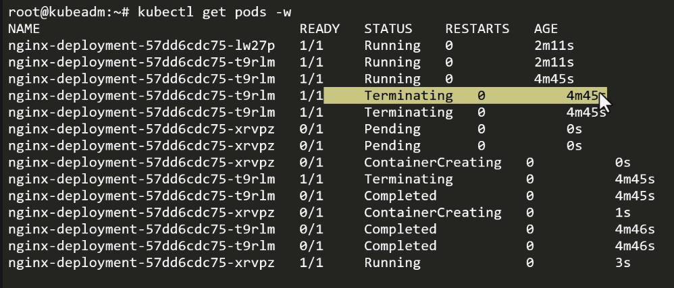The image size is (674, 288).
Task: Click the Running status of lw27p pod
Action: (392, 46)
